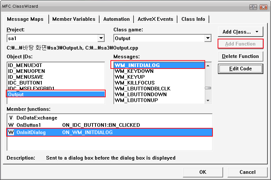Select Output in the Object IDs list
Viewport: 271px width, 180px height.
pos(56,94)
